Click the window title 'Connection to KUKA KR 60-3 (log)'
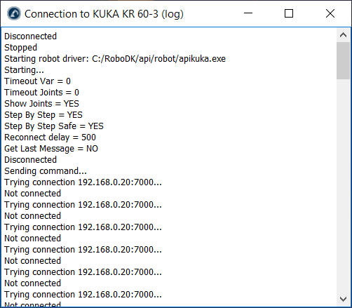 (104, 14)
